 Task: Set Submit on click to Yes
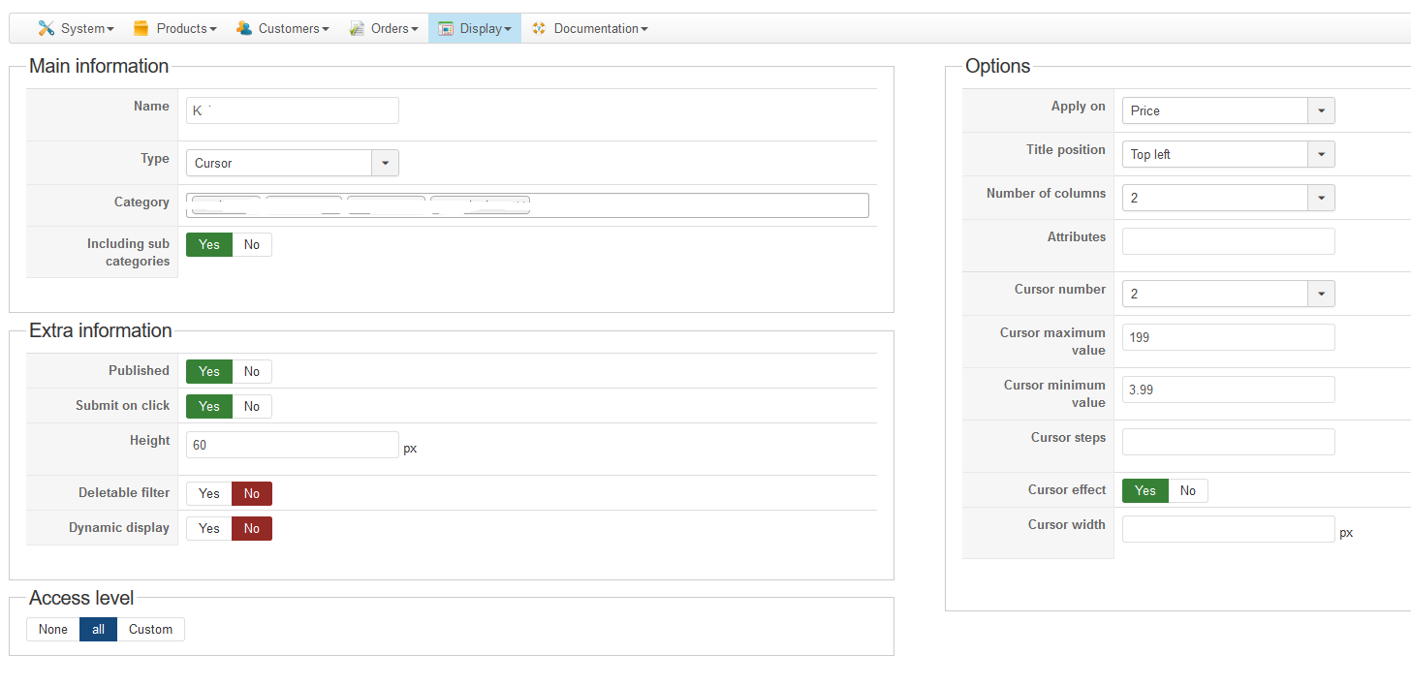coord(209,406)
